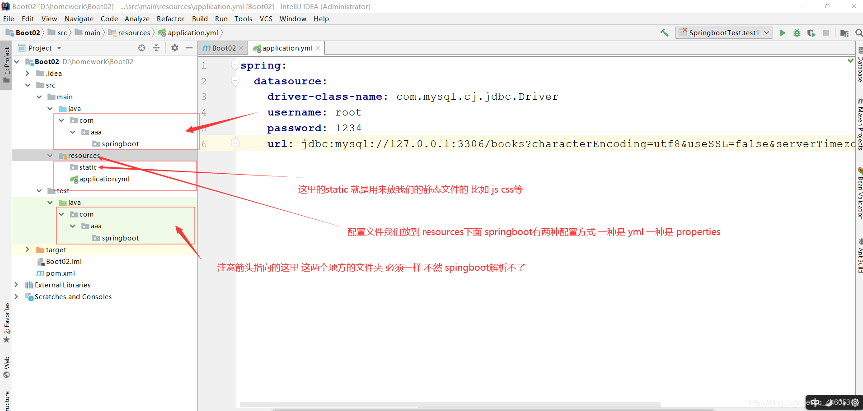
Task: Collapse the resources folder
Action: tap(50, 155)
